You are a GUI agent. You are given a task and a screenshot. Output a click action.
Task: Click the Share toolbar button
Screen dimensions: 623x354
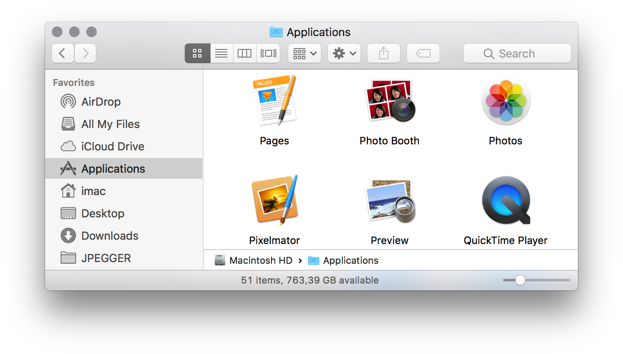pos(384,53)
